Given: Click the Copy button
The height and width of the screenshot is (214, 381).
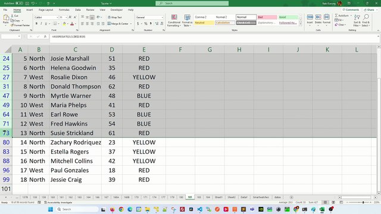Looking at the screenshot, I should pyautogui.click(x=15, y=21).
